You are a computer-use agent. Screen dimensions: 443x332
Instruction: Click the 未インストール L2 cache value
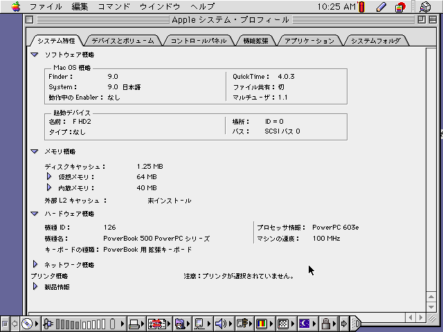(169, 201)
